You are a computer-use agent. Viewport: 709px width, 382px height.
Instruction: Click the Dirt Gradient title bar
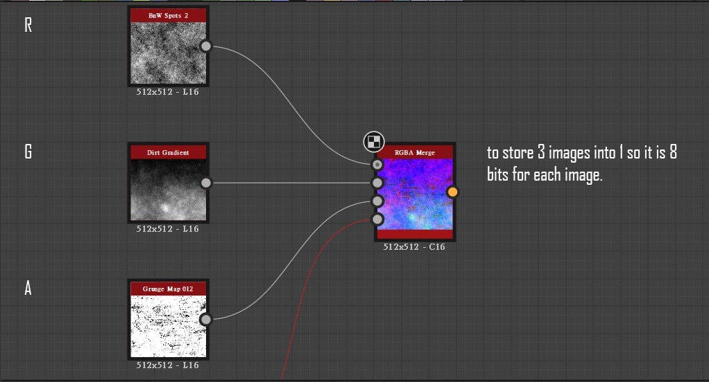(168, 152)
